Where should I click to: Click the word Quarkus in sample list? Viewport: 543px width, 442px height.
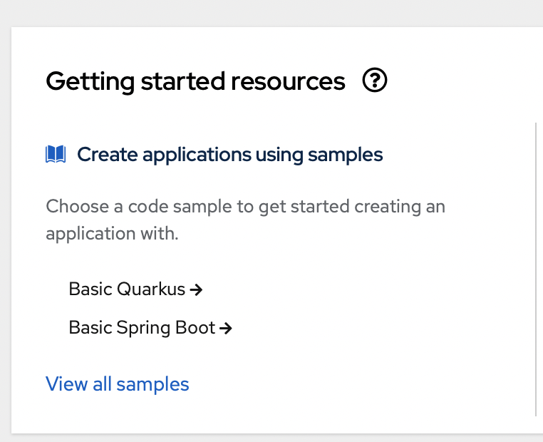(x=150, y=289)
